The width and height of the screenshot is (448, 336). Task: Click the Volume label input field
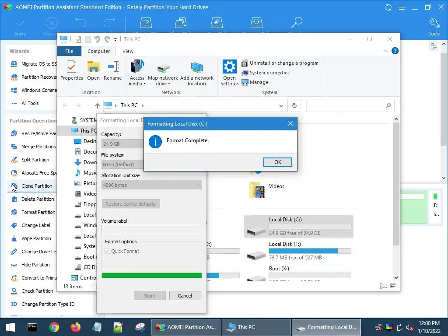tap(151, 229)
